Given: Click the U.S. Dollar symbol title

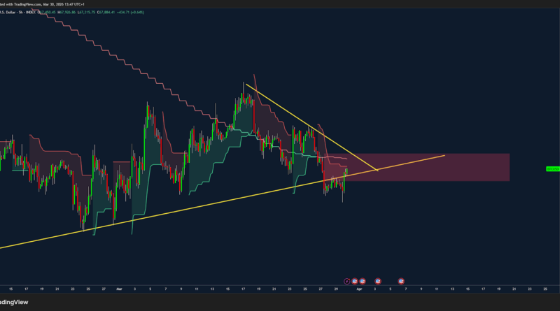Looking at the screenshot, I should pyautogui.click(x=8, y=12).
